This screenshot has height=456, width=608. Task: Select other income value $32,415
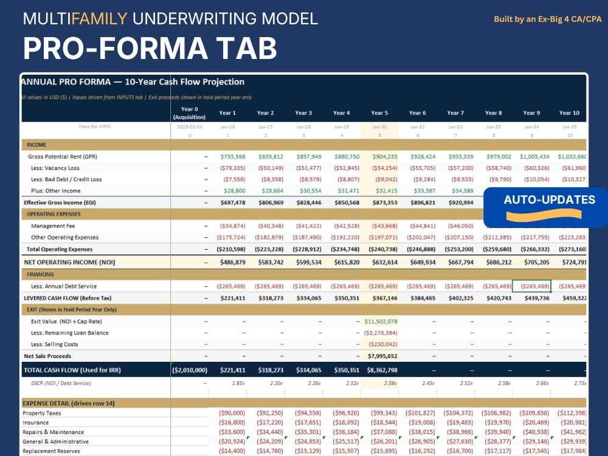coord(387,191)
